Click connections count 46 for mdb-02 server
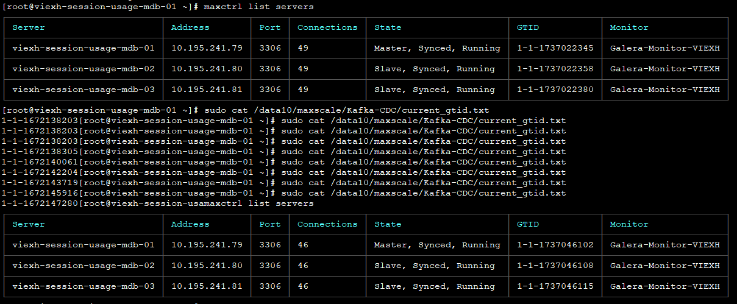737x304 pixels. pos(303,266)
